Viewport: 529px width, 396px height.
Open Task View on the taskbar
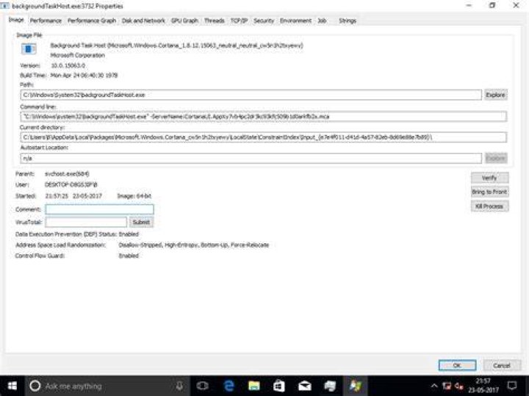click(203, 386)
